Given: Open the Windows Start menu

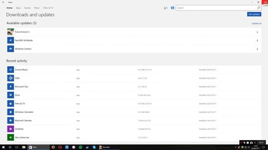Looking at the screenshot, I should [3, 147].
